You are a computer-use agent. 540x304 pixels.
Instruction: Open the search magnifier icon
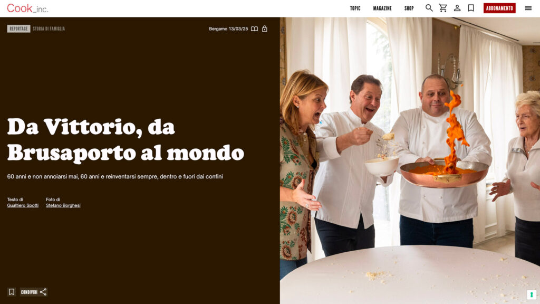pyautogui.click(x=429, y=8)
